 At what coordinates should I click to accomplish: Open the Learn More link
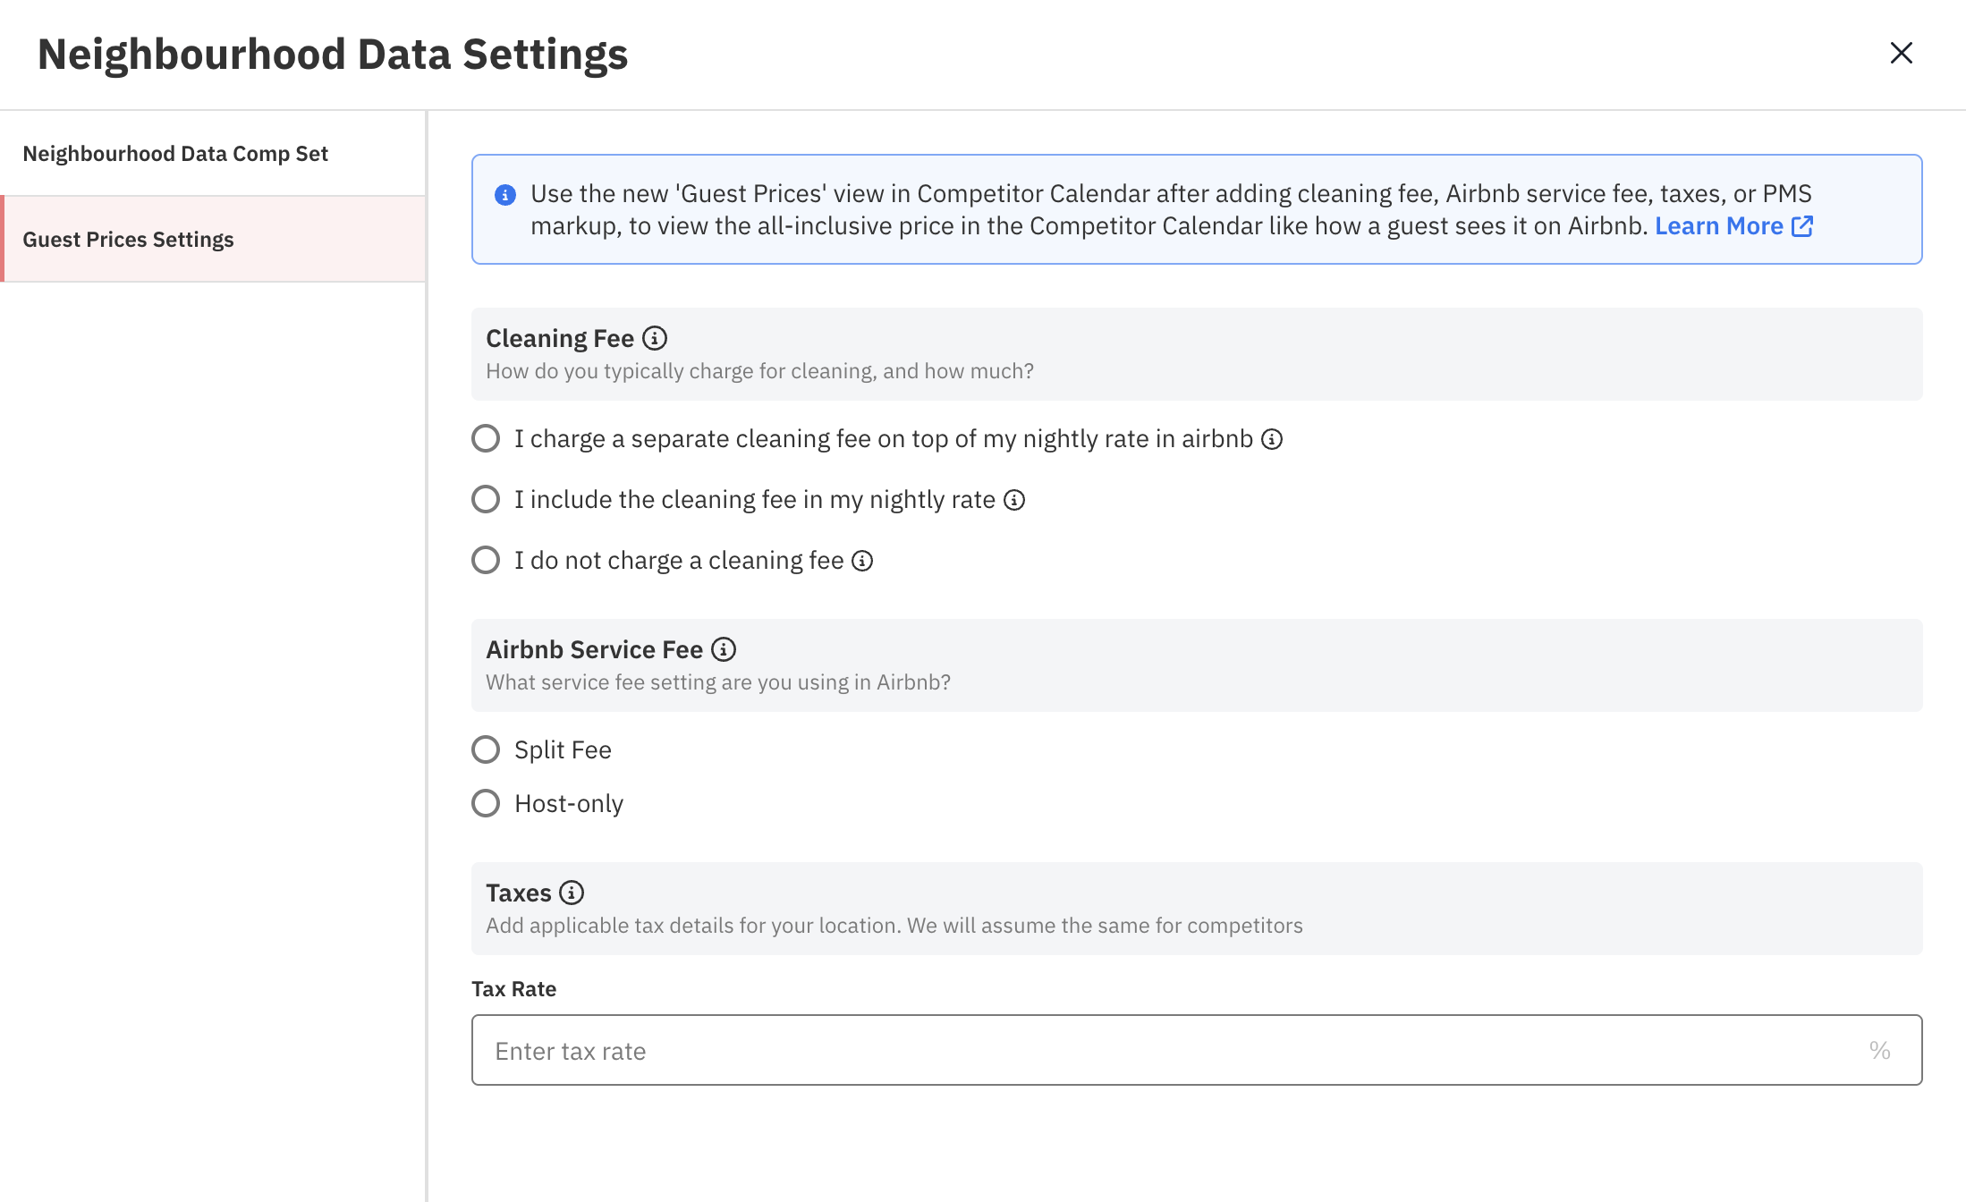coord(1718,226)
